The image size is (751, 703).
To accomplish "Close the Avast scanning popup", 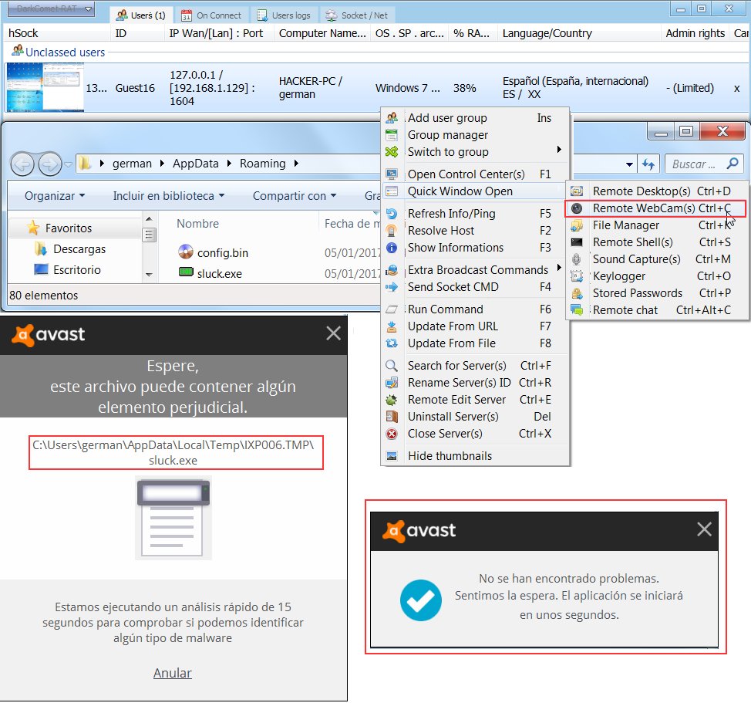I will 333,333.
